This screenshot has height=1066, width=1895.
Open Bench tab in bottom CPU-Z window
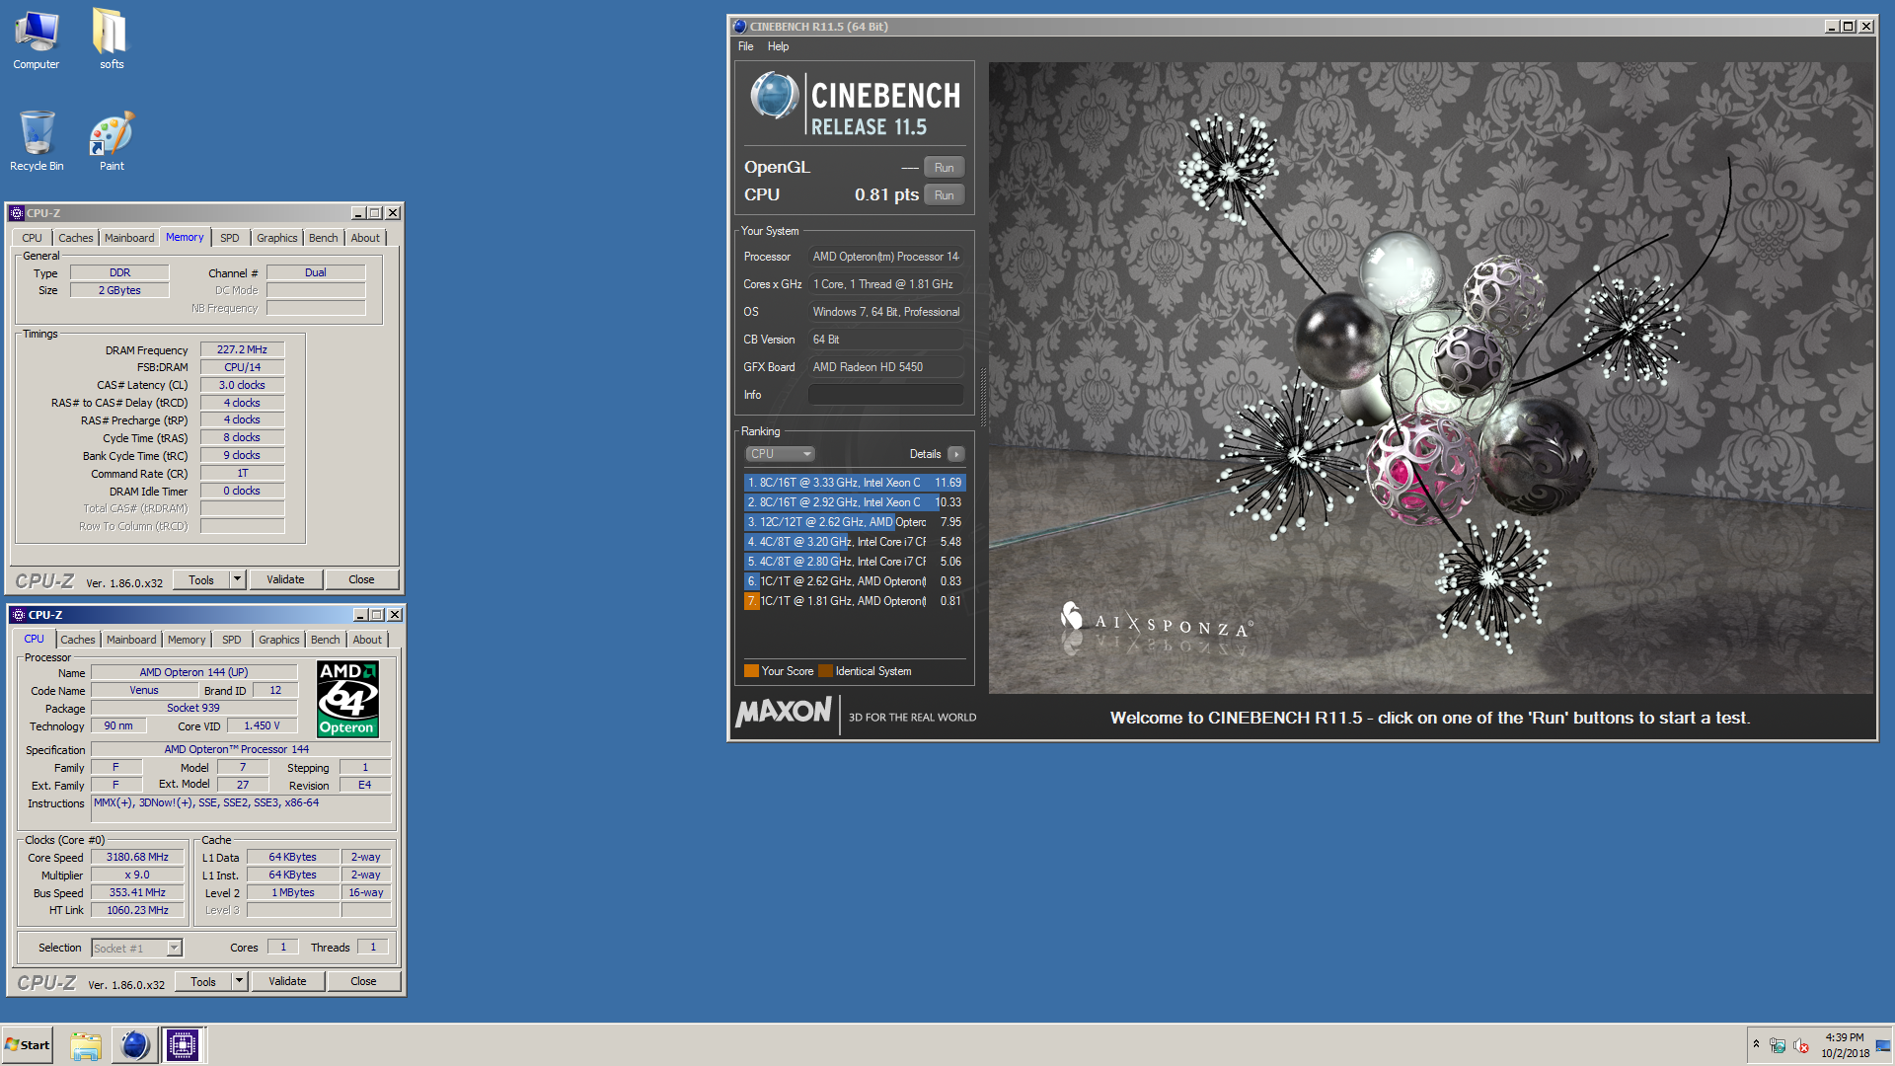tap(325, 640)
